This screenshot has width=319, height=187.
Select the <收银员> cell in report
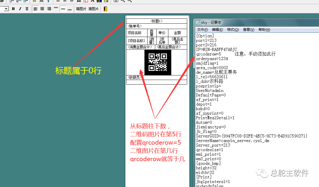coord(157,78)
